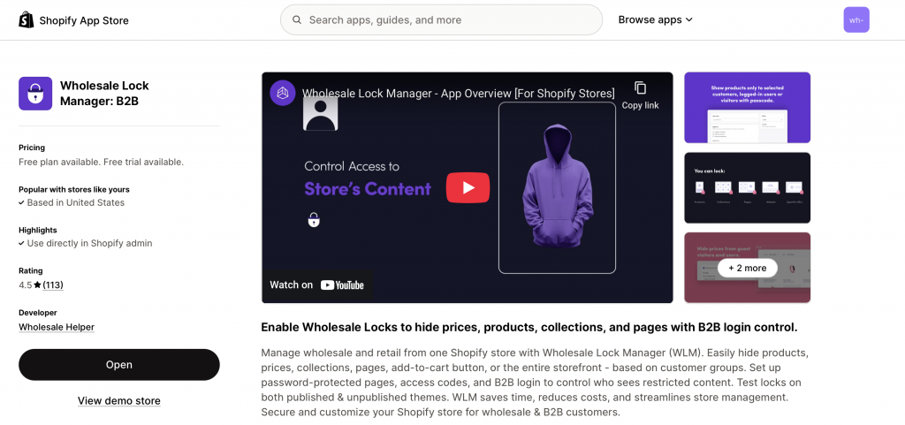The height and width of the screenshot is (425, 905).
Task: Select the Wholesale Lock Manager: B2B title
Action: tap(104, 94)
